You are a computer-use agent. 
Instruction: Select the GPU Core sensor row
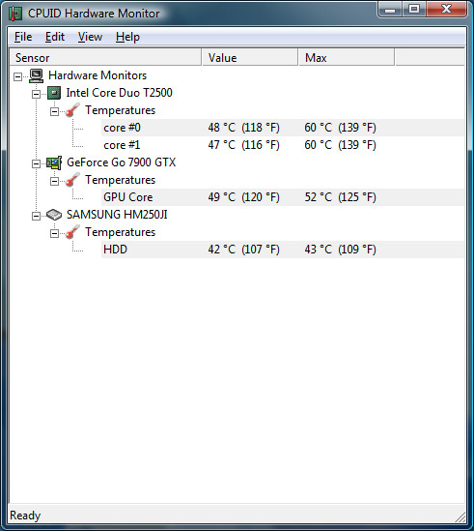pyautogui.click(x=283, y=197)
